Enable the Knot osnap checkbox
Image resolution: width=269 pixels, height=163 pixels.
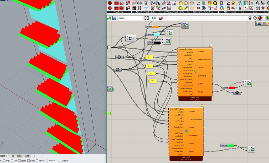[28, 161]
